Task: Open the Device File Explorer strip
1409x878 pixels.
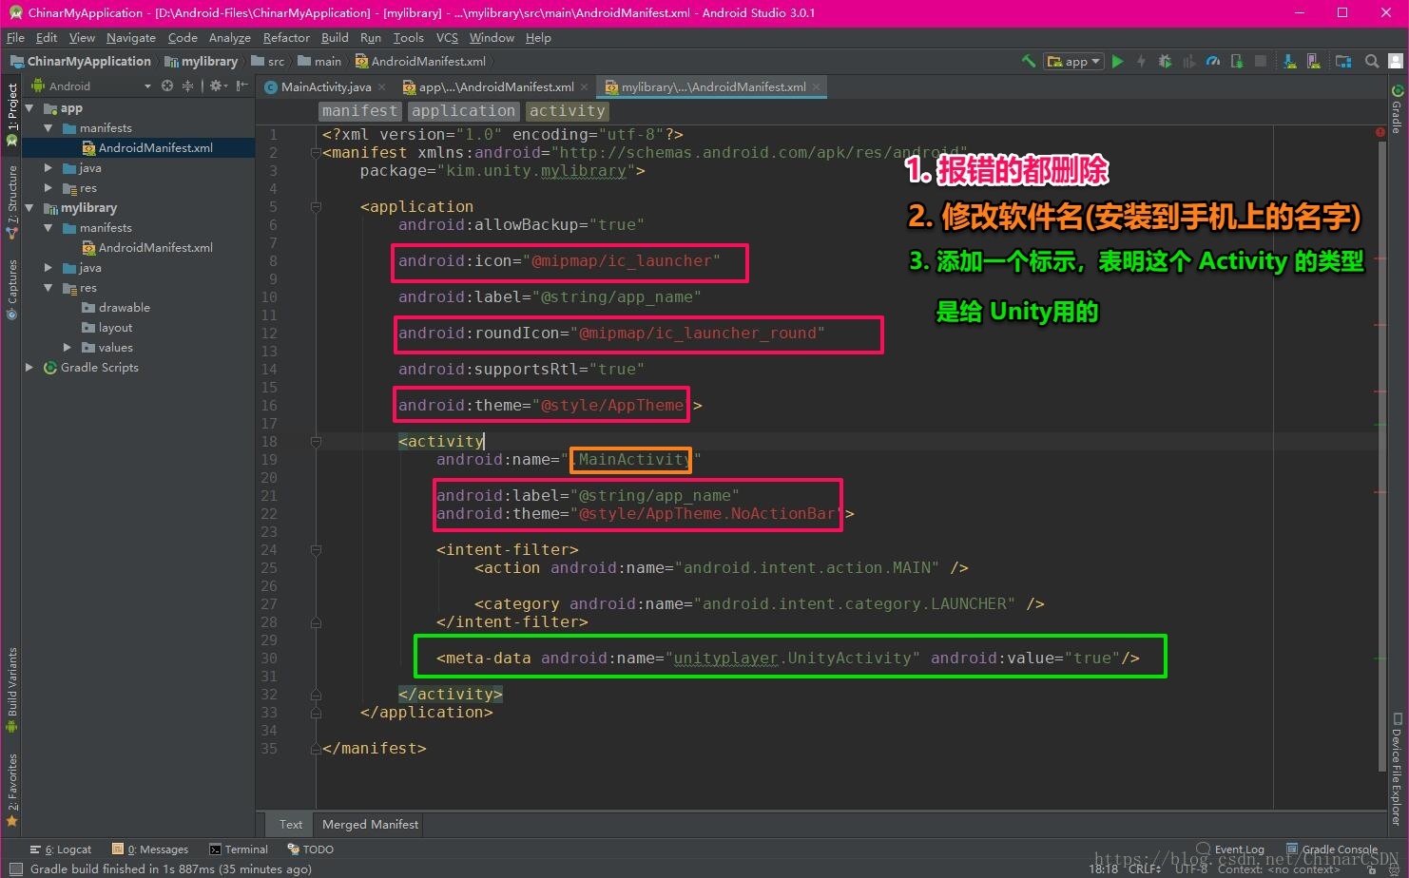Action: tap(1397, 768)
